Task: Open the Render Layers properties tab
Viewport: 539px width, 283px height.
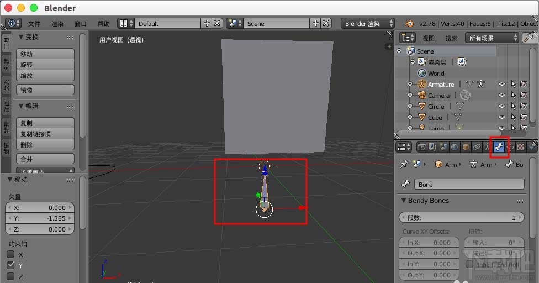Action: pyautogui.click(x=432, y=147)
